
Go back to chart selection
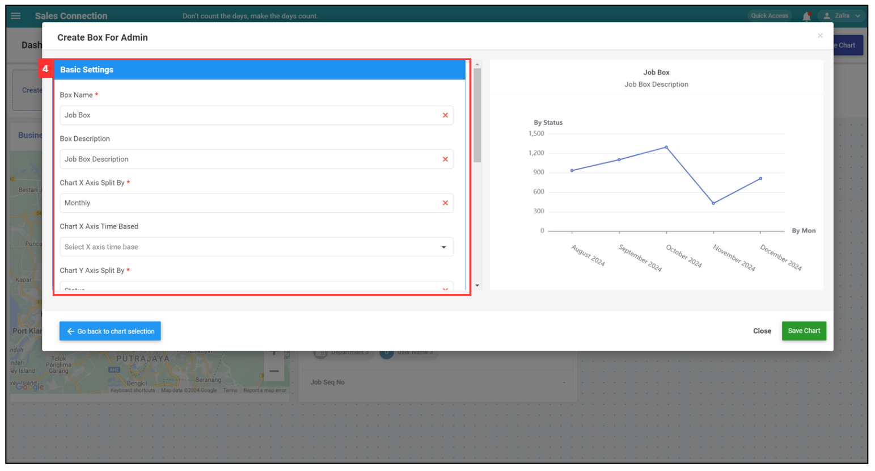coord(110,331)
